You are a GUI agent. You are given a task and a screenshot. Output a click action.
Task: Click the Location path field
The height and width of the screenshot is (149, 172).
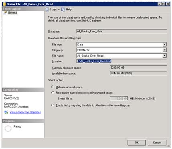[x=121, y=61]
